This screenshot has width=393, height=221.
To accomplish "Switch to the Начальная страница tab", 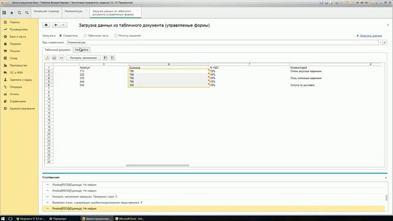I will click(47, 12).
